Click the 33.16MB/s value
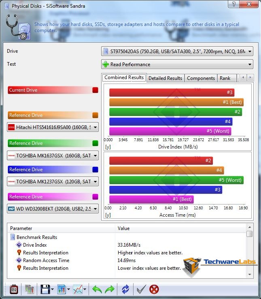This screenshot has width=261, height=299. click(129, 245)
